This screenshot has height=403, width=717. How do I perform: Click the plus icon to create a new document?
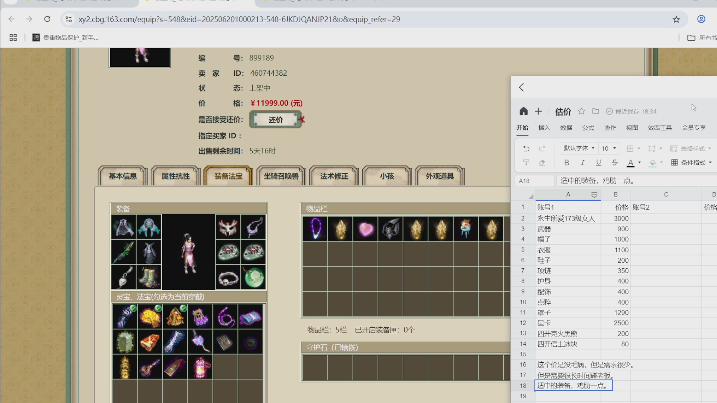pyautogui.click(x=538, y=111)
